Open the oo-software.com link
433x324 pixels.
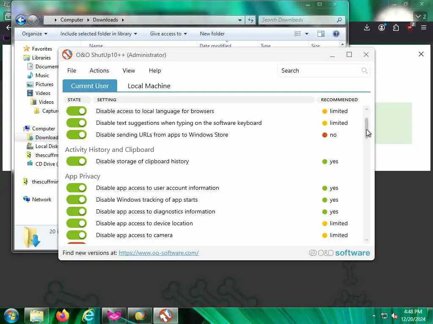[x=159, y=253]
